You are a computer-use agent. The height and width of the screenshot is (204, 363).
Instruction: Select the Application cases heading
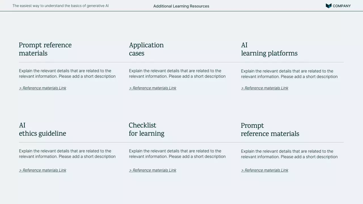146,49
